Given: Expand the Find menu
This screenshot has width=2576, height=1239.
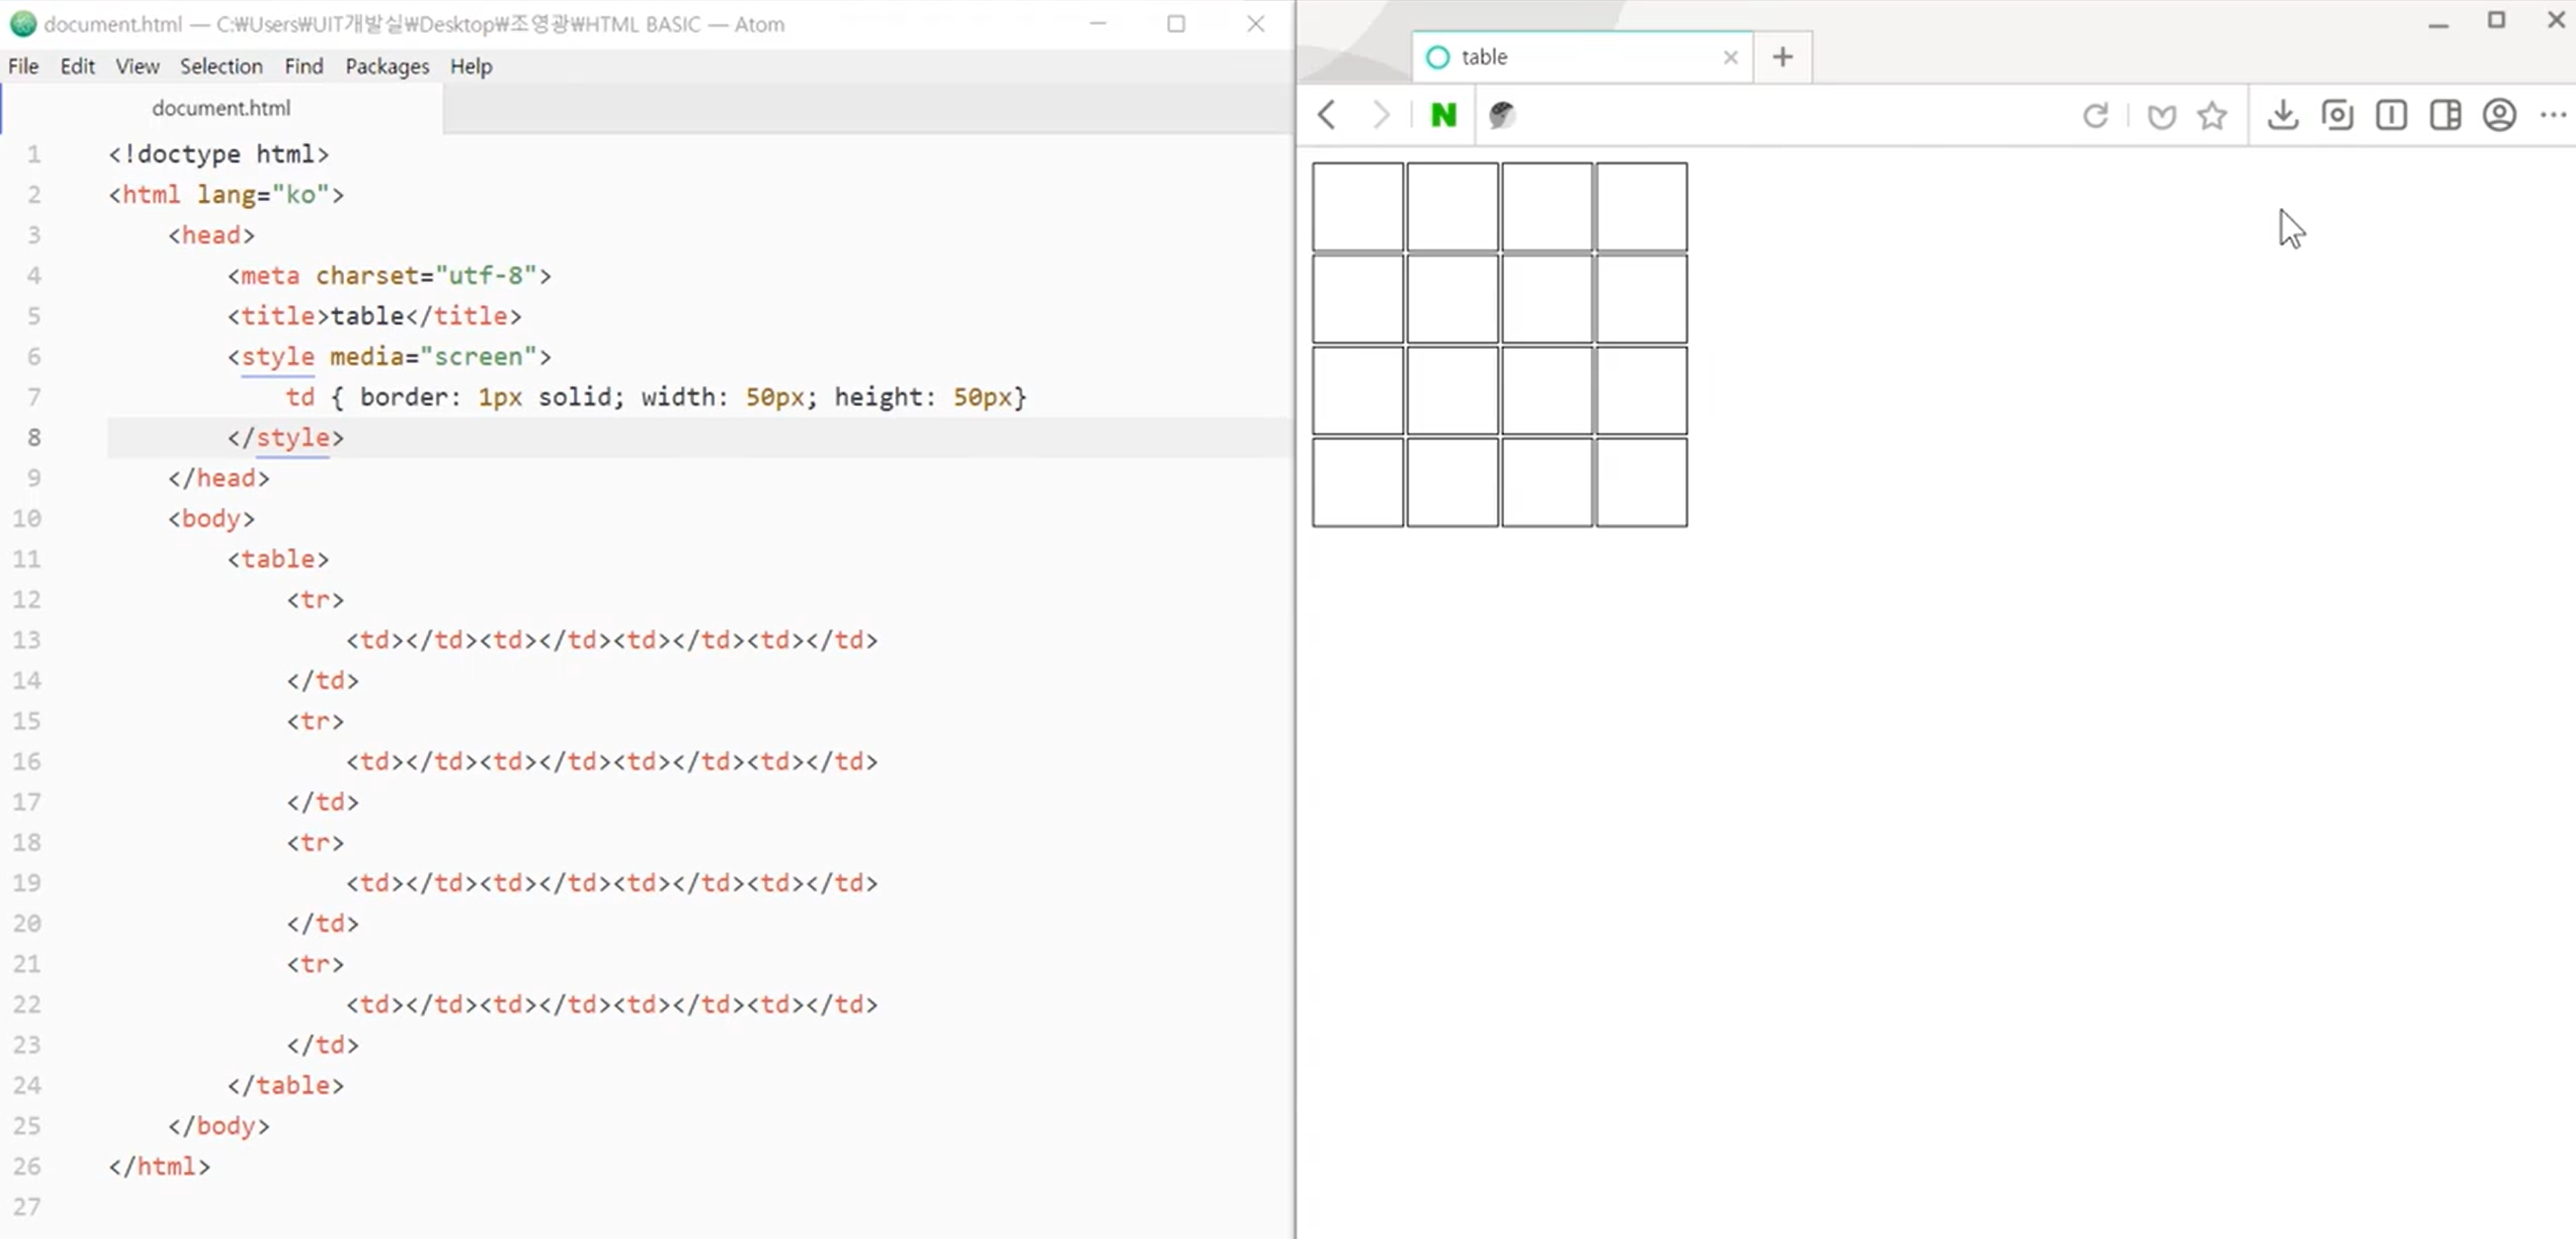Looking at the screenshot, I should click(x=303, y=66).
